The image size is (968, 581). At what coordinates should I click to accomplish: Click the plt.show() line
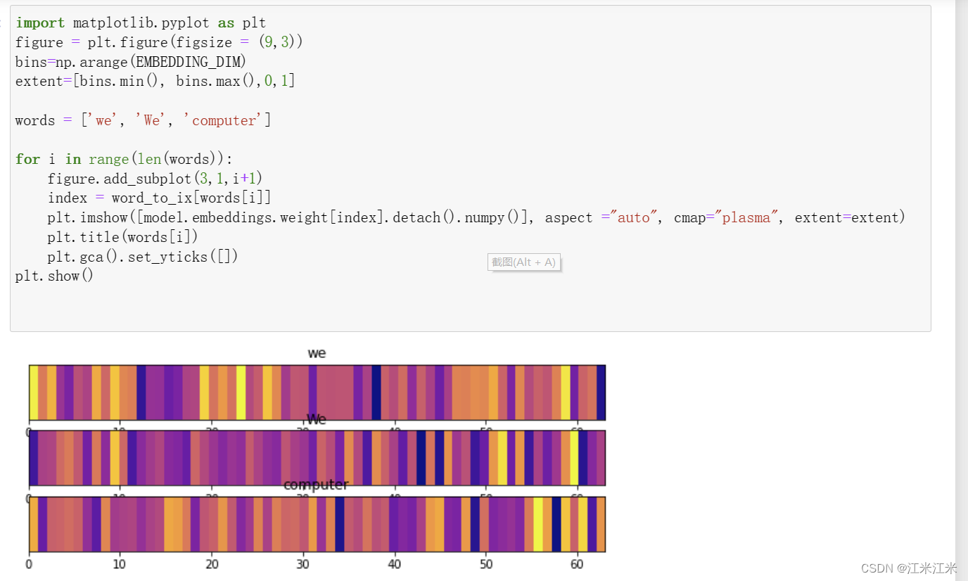55,276
